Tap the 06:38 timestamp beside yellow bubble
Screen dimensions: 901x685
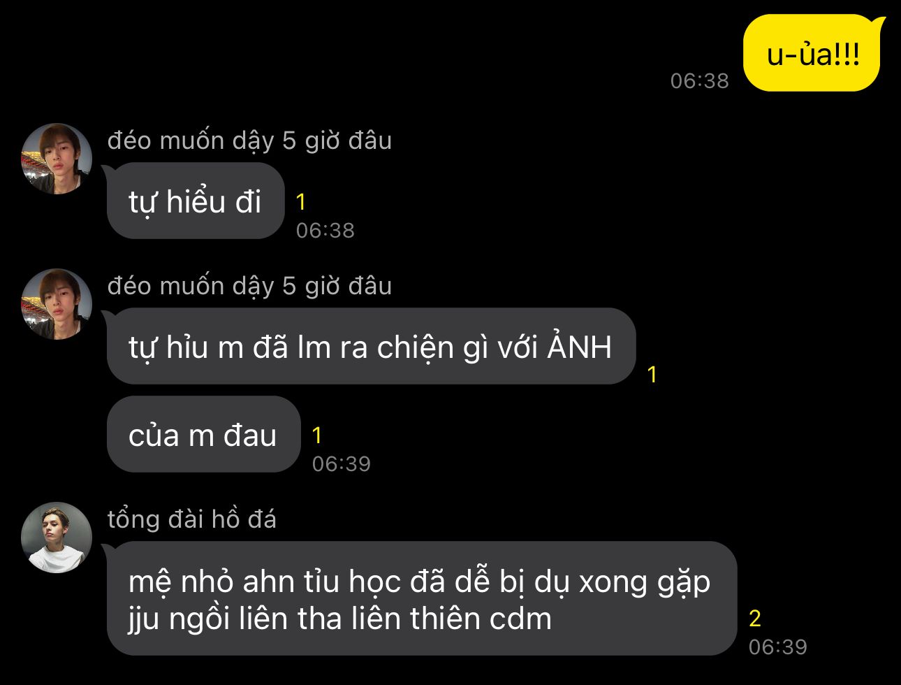pos(700,81)
